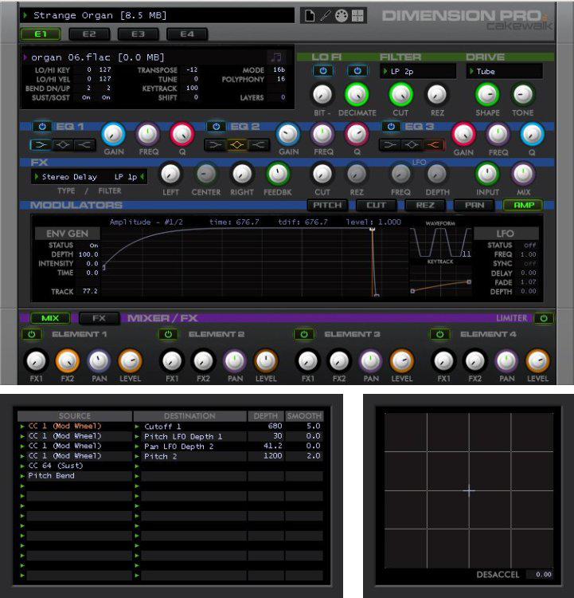
Task: Show the REZ modulator
Action: [x=425, y=205]
